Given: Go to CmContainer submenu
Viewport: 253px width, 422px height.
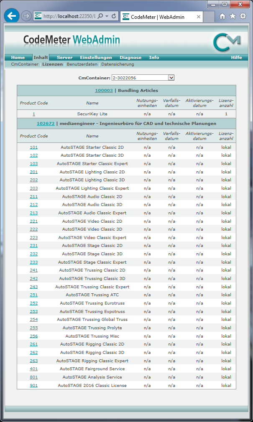Looking at the screenshot, I should pyautogui.click(x=25, y=64).
